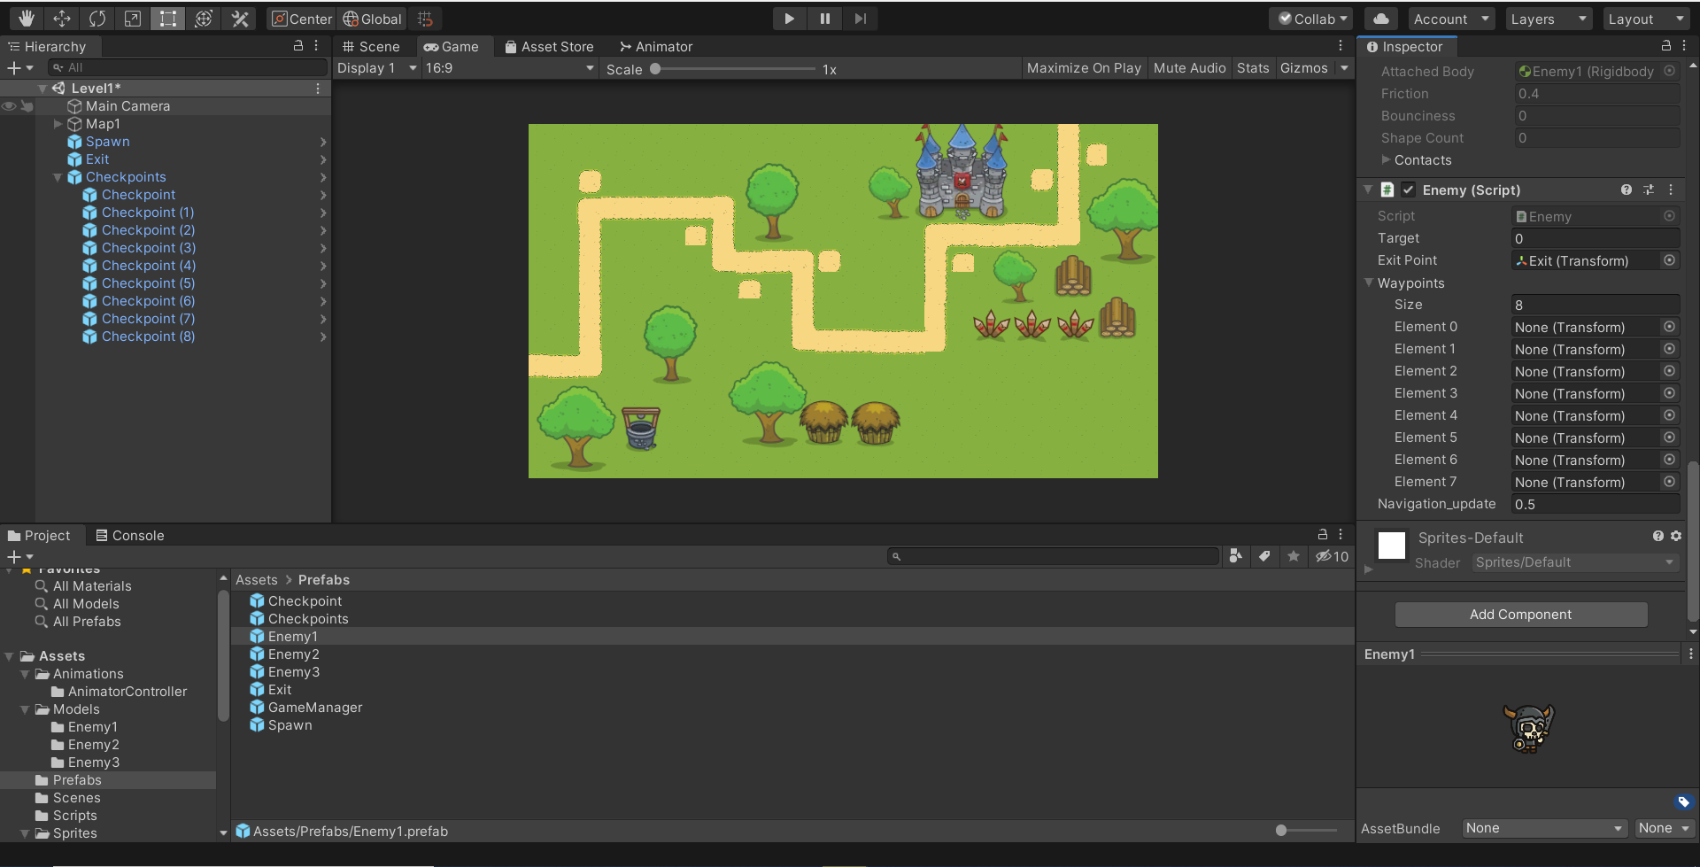
Task: Switch to Scene tab
Action: [x=371, y=46]
